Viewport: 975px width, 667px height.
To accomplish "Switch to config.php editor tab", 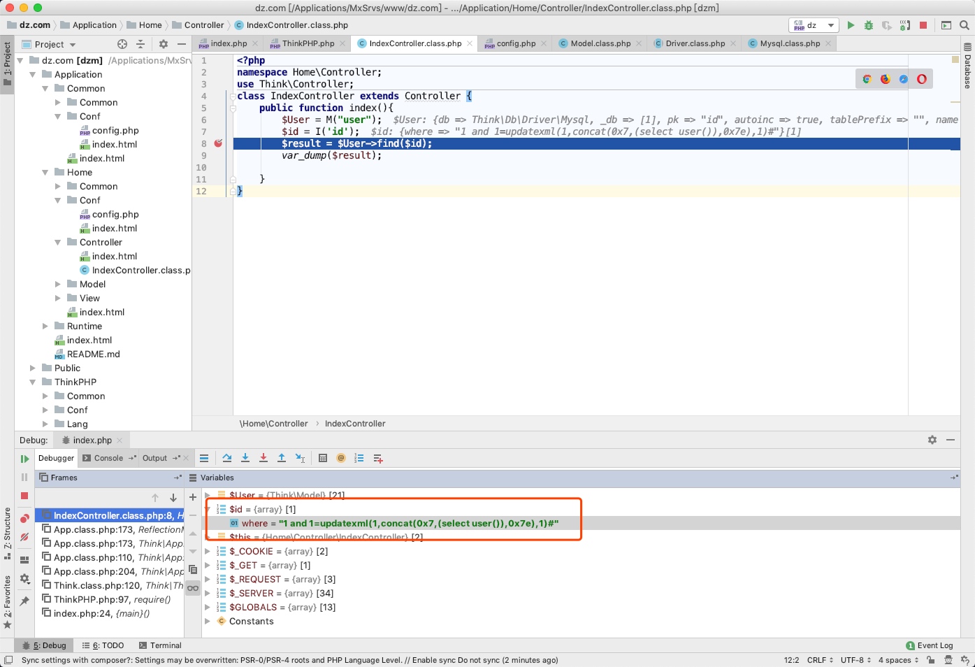I will (516, 43).
